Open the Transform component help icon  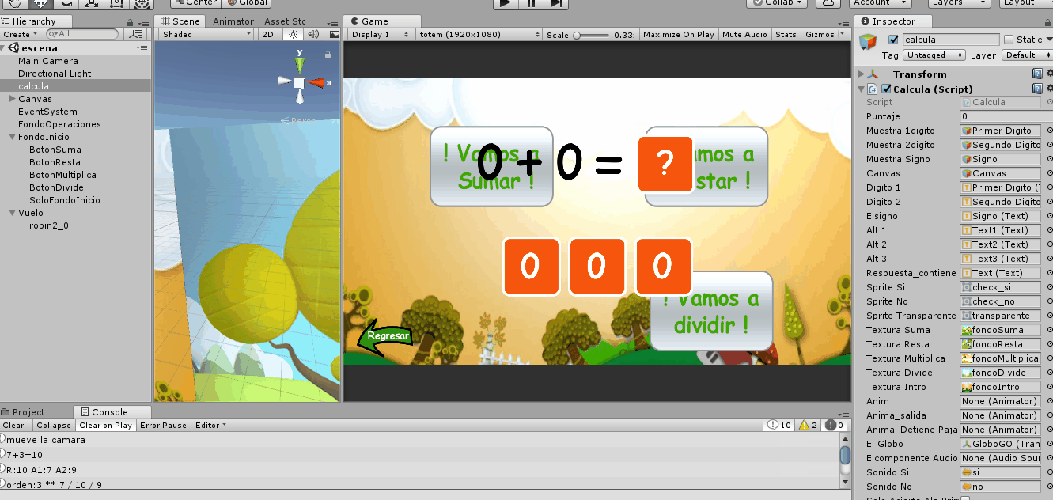pos(1037,74)
